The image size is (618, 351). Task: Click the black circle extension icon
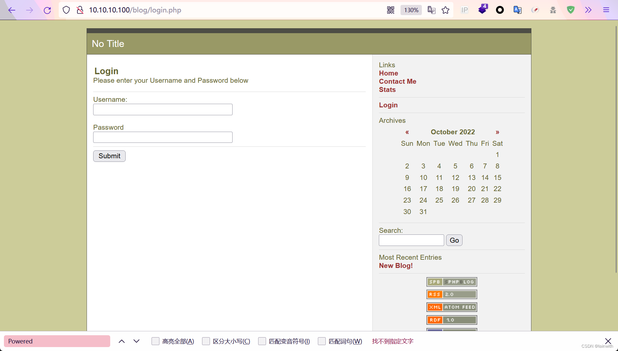coord(500,10)
